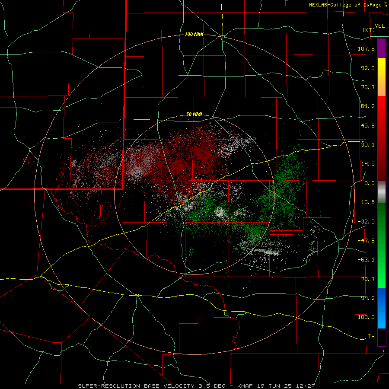Click the -94.2 velocity scale value
This screenshot has height=389, width=389.
(x=366, y=298)
